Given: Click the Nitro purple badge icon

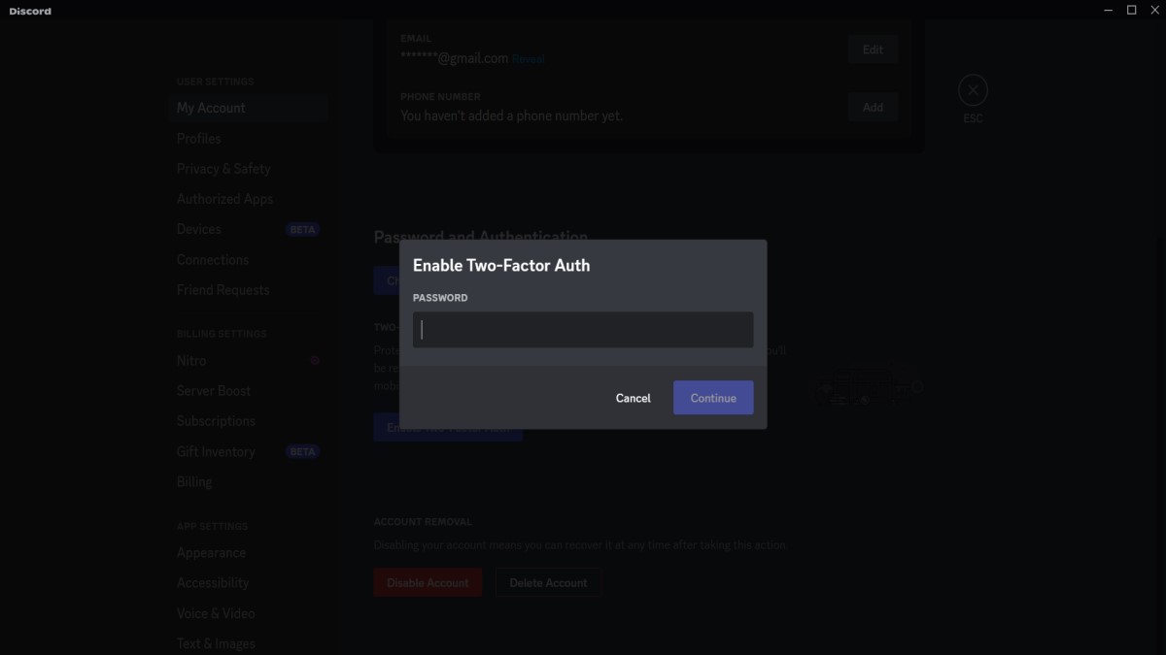Looking at the screenshot, I should pos(315,360).
